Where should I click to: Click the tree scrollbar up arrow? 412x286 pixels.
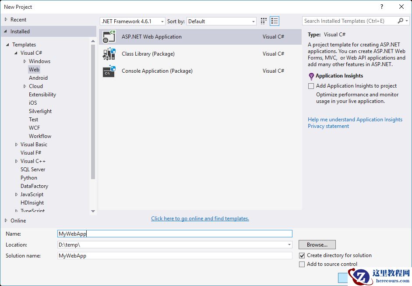(93, 41)
